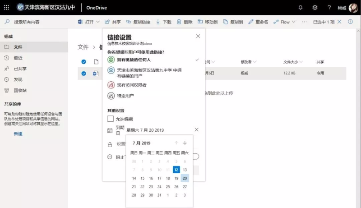Viewport: 361px width, 208px height.
Task: Click the information pane icon
Action: (x=350, y=22)
